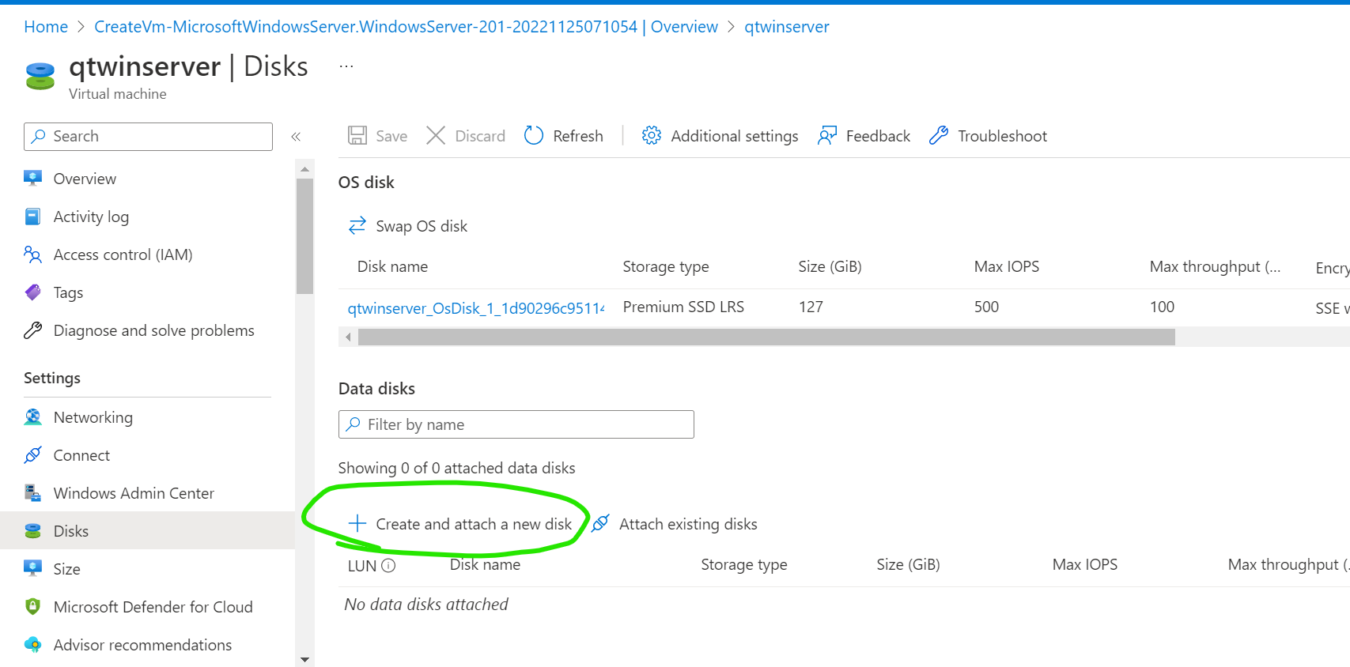Click Troubleshoot toolbar button

click(988, 136)
